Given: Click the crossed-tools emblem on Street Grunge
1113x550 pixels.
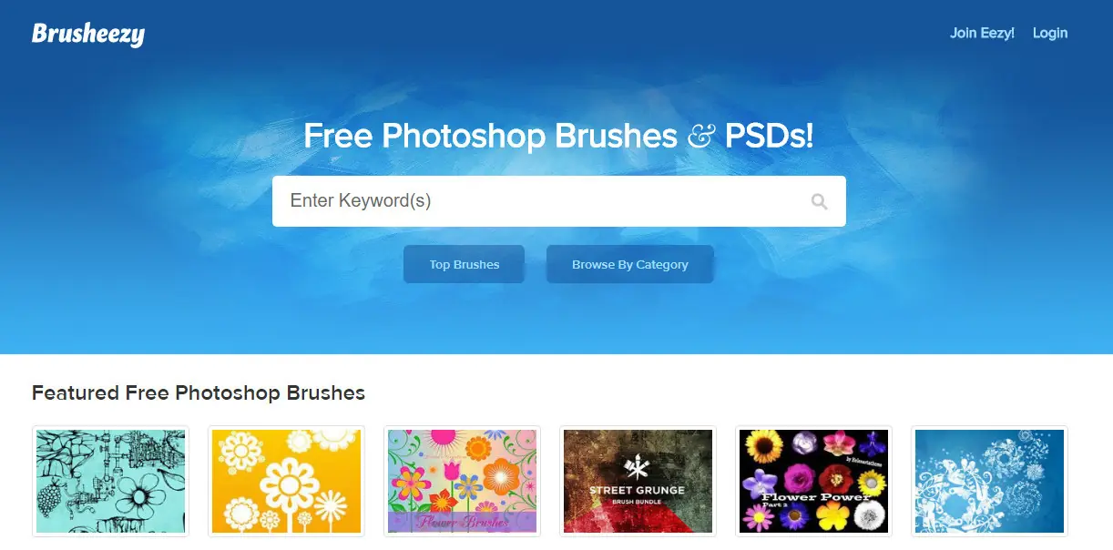Looking at the screenshot, I should (638, 469).
